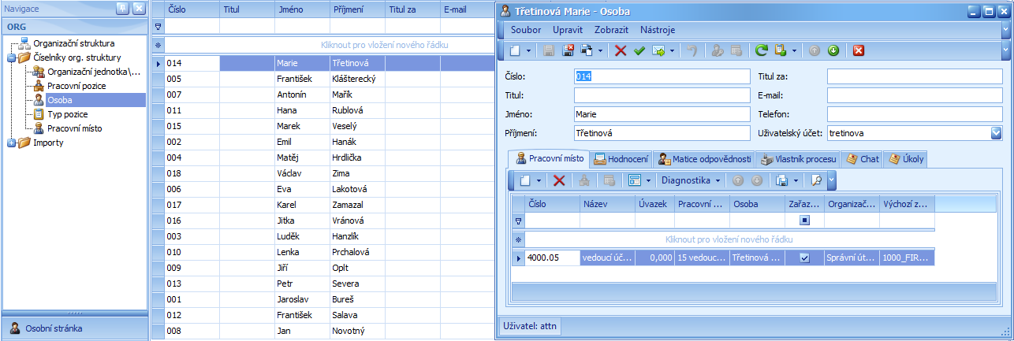Tick the Zařaz... checkbox in row 4000.05
This screenshot has width=1014, height=341.
coord(804,258)
